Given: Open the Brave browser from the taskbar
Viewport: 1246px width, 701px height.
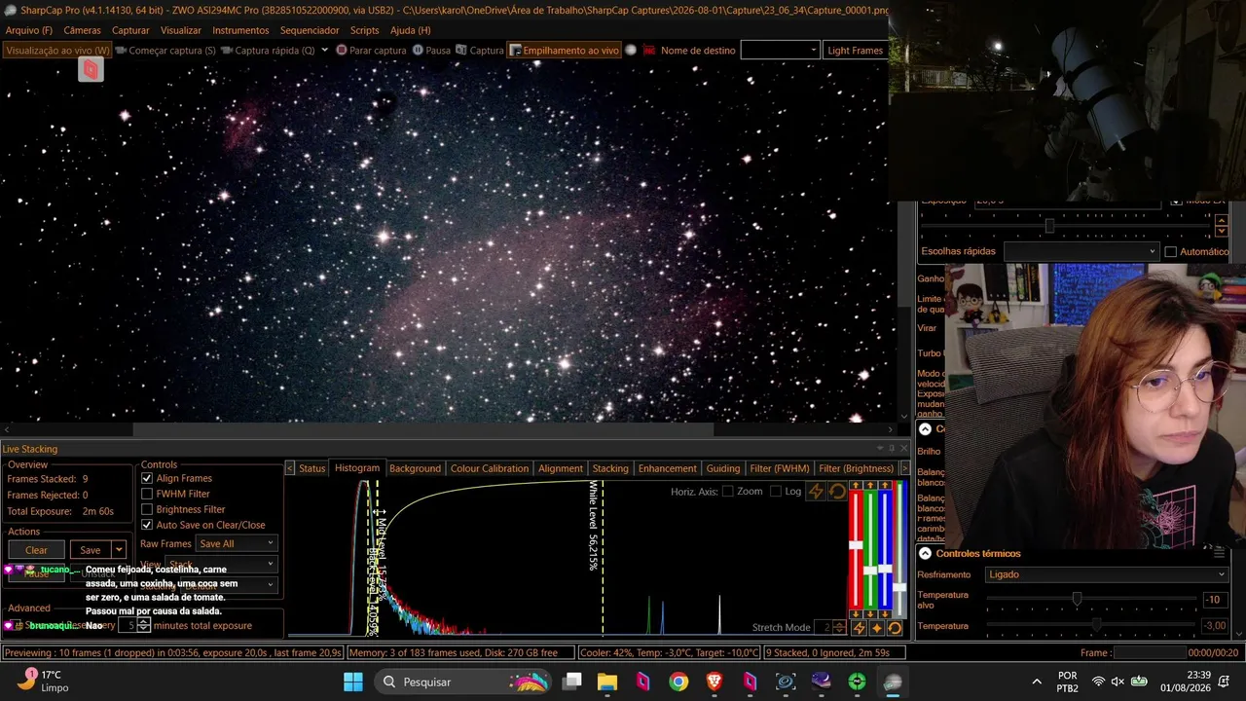Looking at the screenshot, I should [715, 682].
